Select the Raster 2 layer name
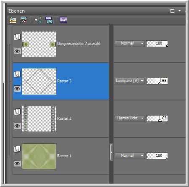This screenshot has height=187, width=189. (64, 119)
